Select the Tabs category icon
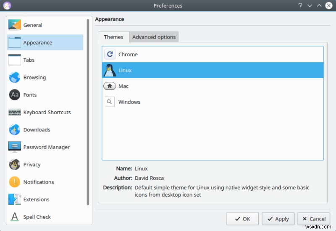This screenshot has height=231, width=336. (x=15, y=60)
